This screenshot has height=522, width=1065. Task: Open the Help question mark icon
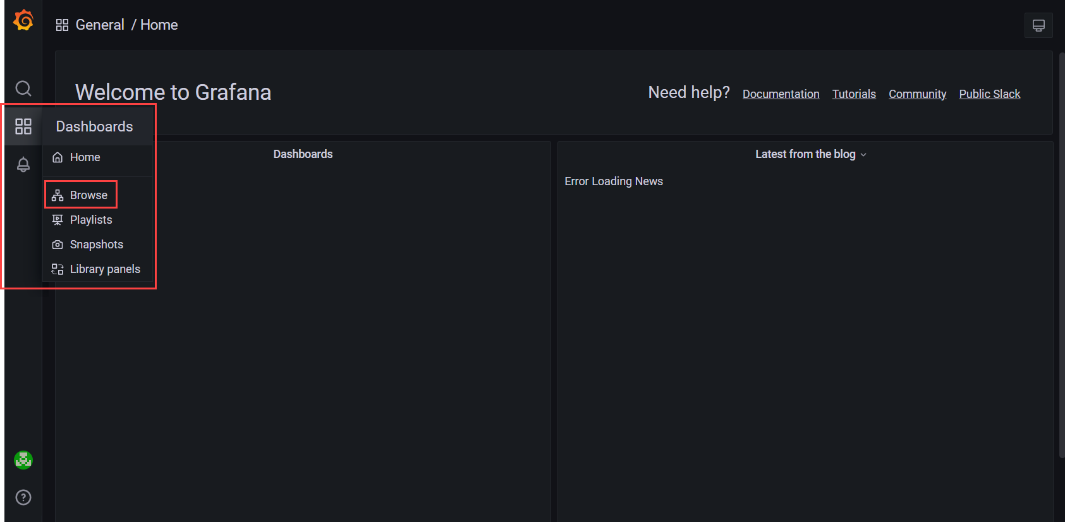click(23, 497)
